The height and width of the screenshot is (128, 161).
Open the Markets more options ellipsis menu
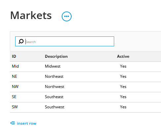(x=67, y=16)
